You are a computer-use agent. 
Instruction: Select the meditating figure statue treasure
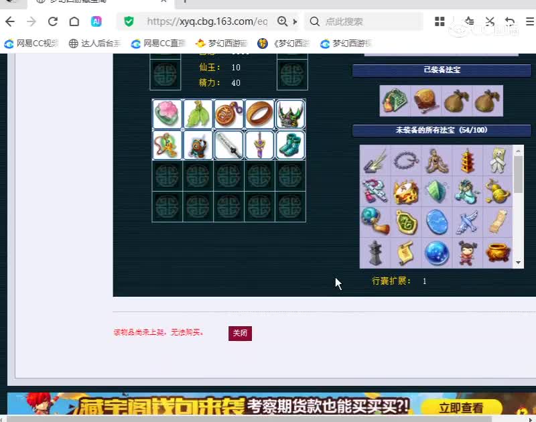437,160
